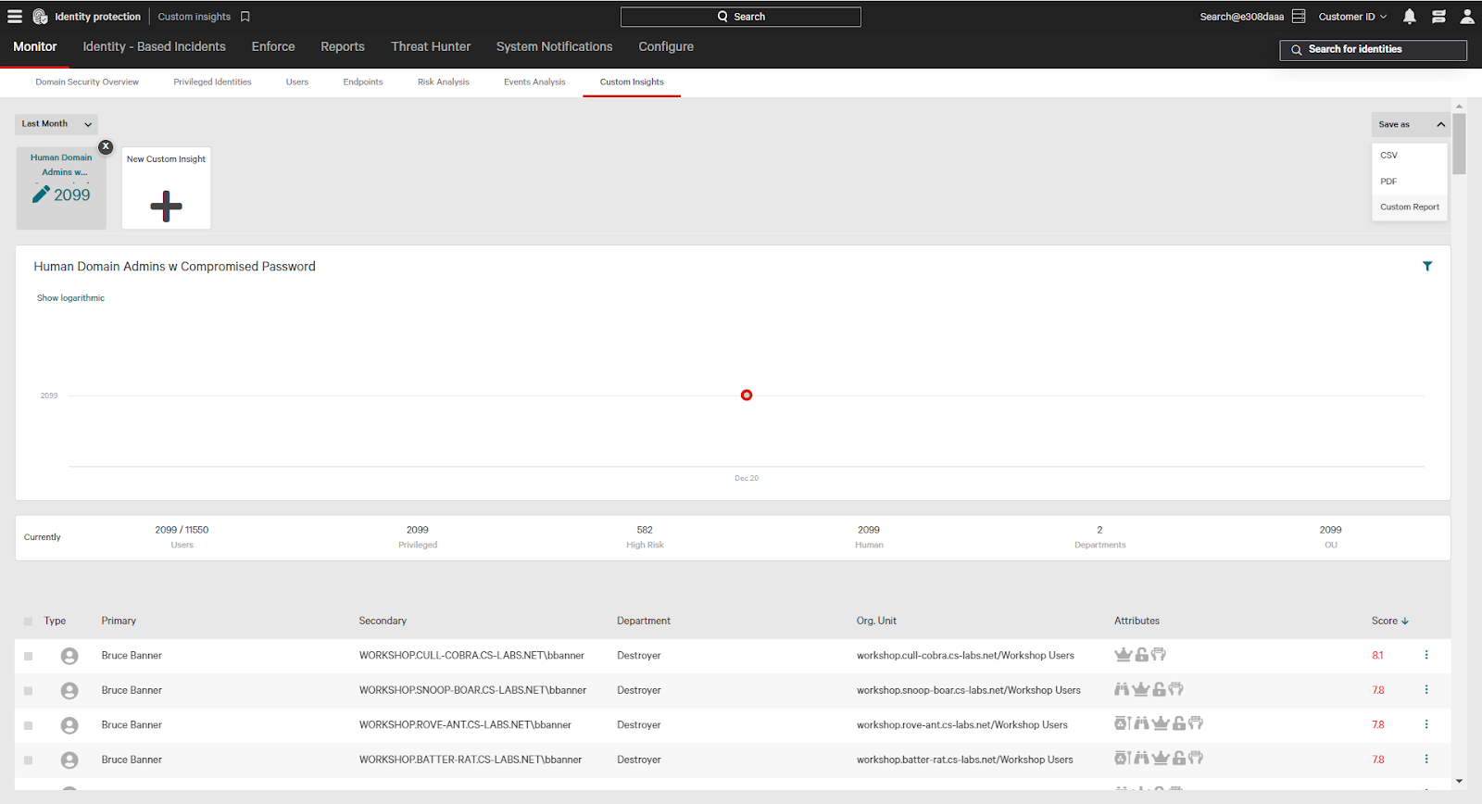Switch to the Users subtab
The width and height of the screenshot is (1482, 804).
pos(297,82)
